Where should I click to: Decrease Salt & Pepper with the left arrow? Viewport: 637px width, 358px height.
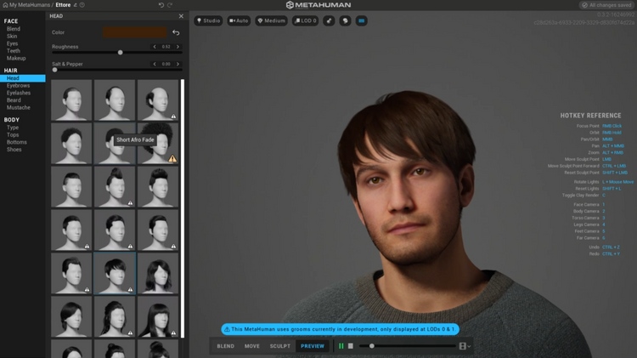tap(155, 64)
